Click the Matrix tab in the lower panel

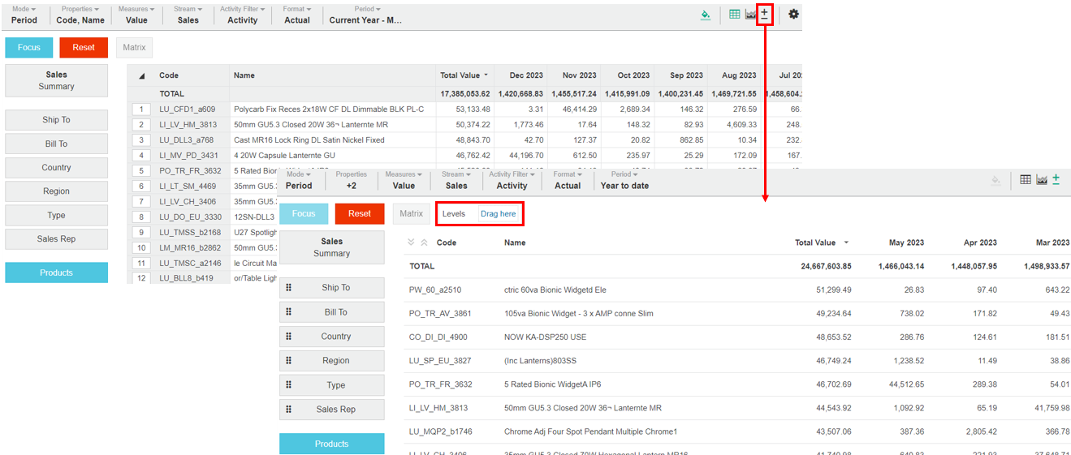click(411, 214)
